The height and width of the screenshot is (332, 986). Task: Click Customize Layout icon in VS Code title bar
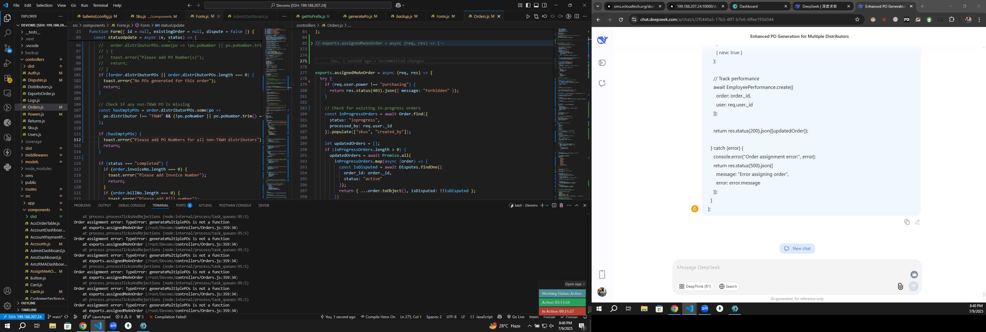click(x=520, y=5)
